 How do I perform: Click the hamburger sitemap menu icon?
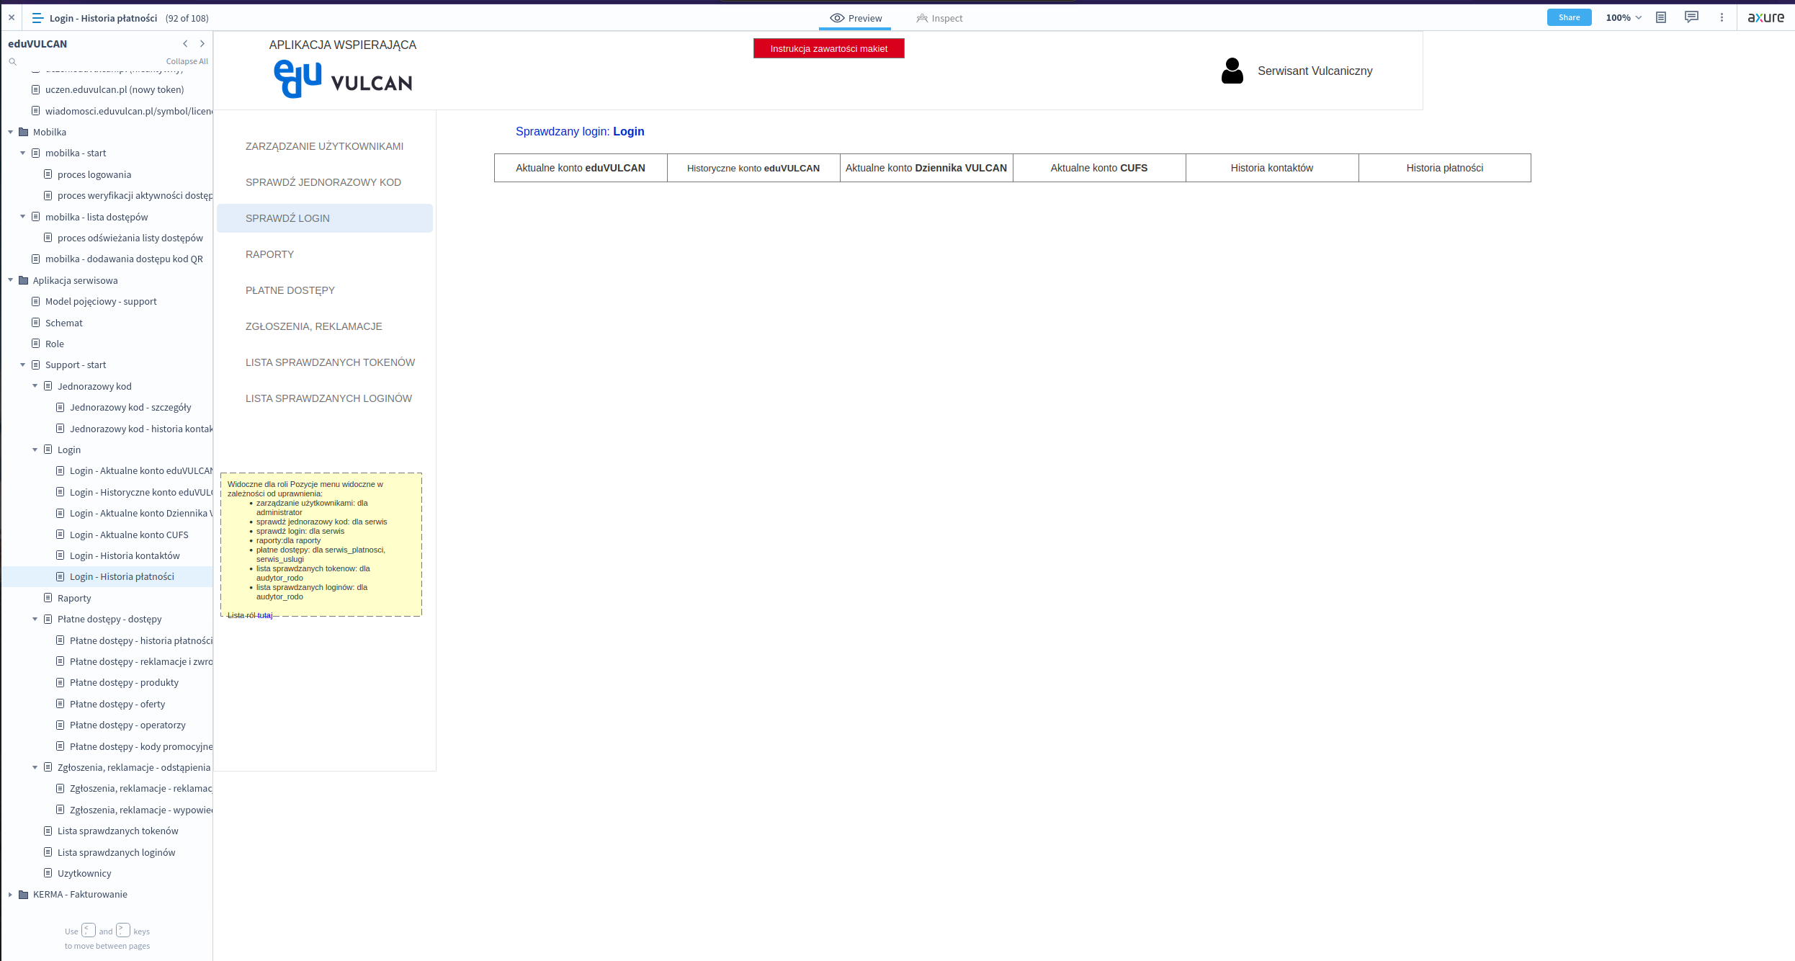click(37, 18)
